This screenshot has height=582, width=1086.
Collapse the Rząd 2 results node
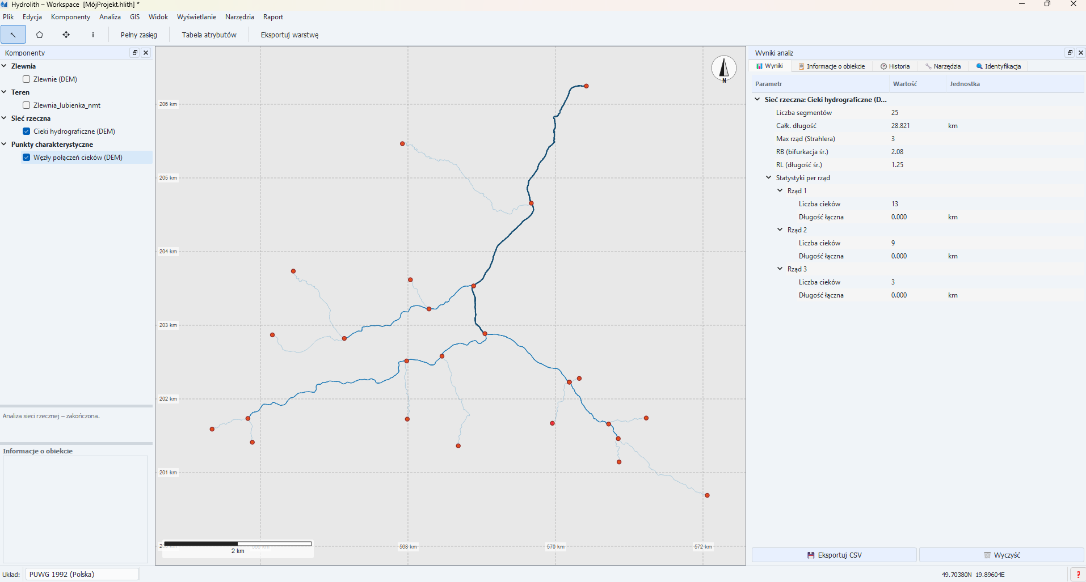(x=780, y=230)
